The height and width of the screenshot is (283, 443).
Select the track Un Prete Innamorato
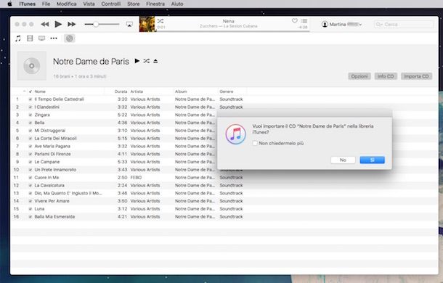[x=55, y=170]
